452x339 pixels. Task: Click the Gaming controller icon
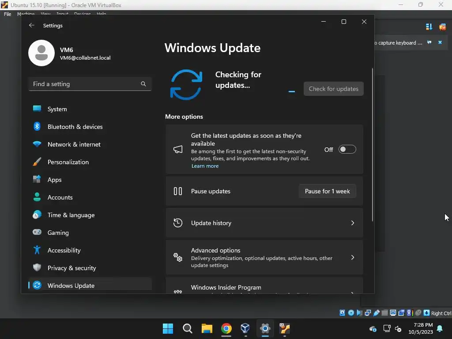tap(37, 232)
